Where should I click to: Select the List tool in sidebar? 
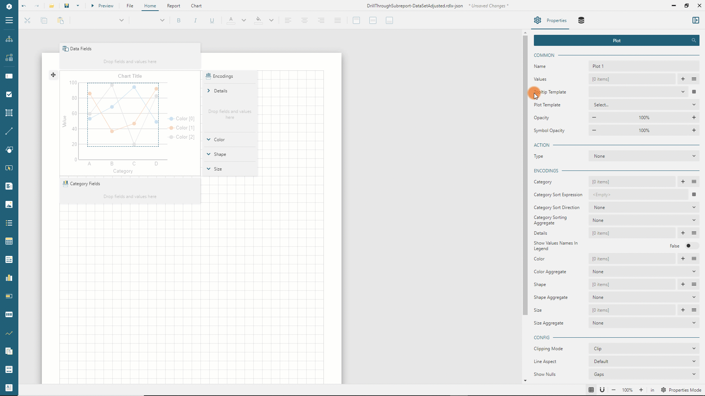9,223
